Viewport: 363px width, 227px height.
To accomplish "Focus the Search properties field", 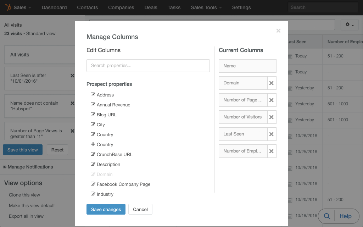I will pos(148,66).
